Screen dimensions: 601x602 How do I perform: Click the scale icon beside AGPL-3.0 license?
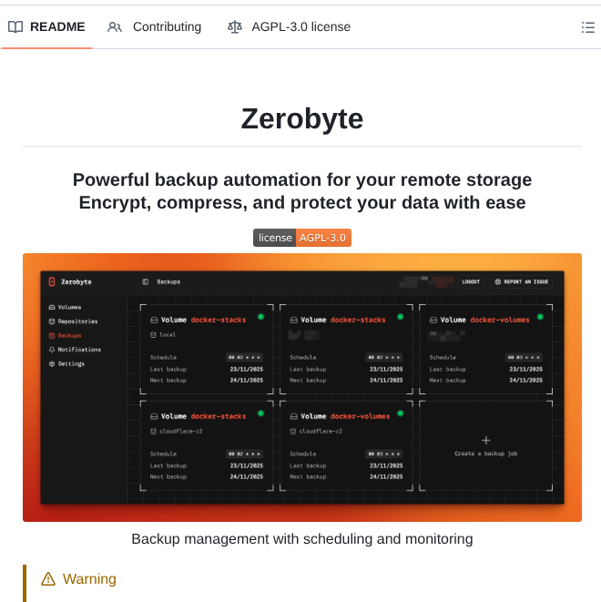pyautogui.click(x=235, y=27)
